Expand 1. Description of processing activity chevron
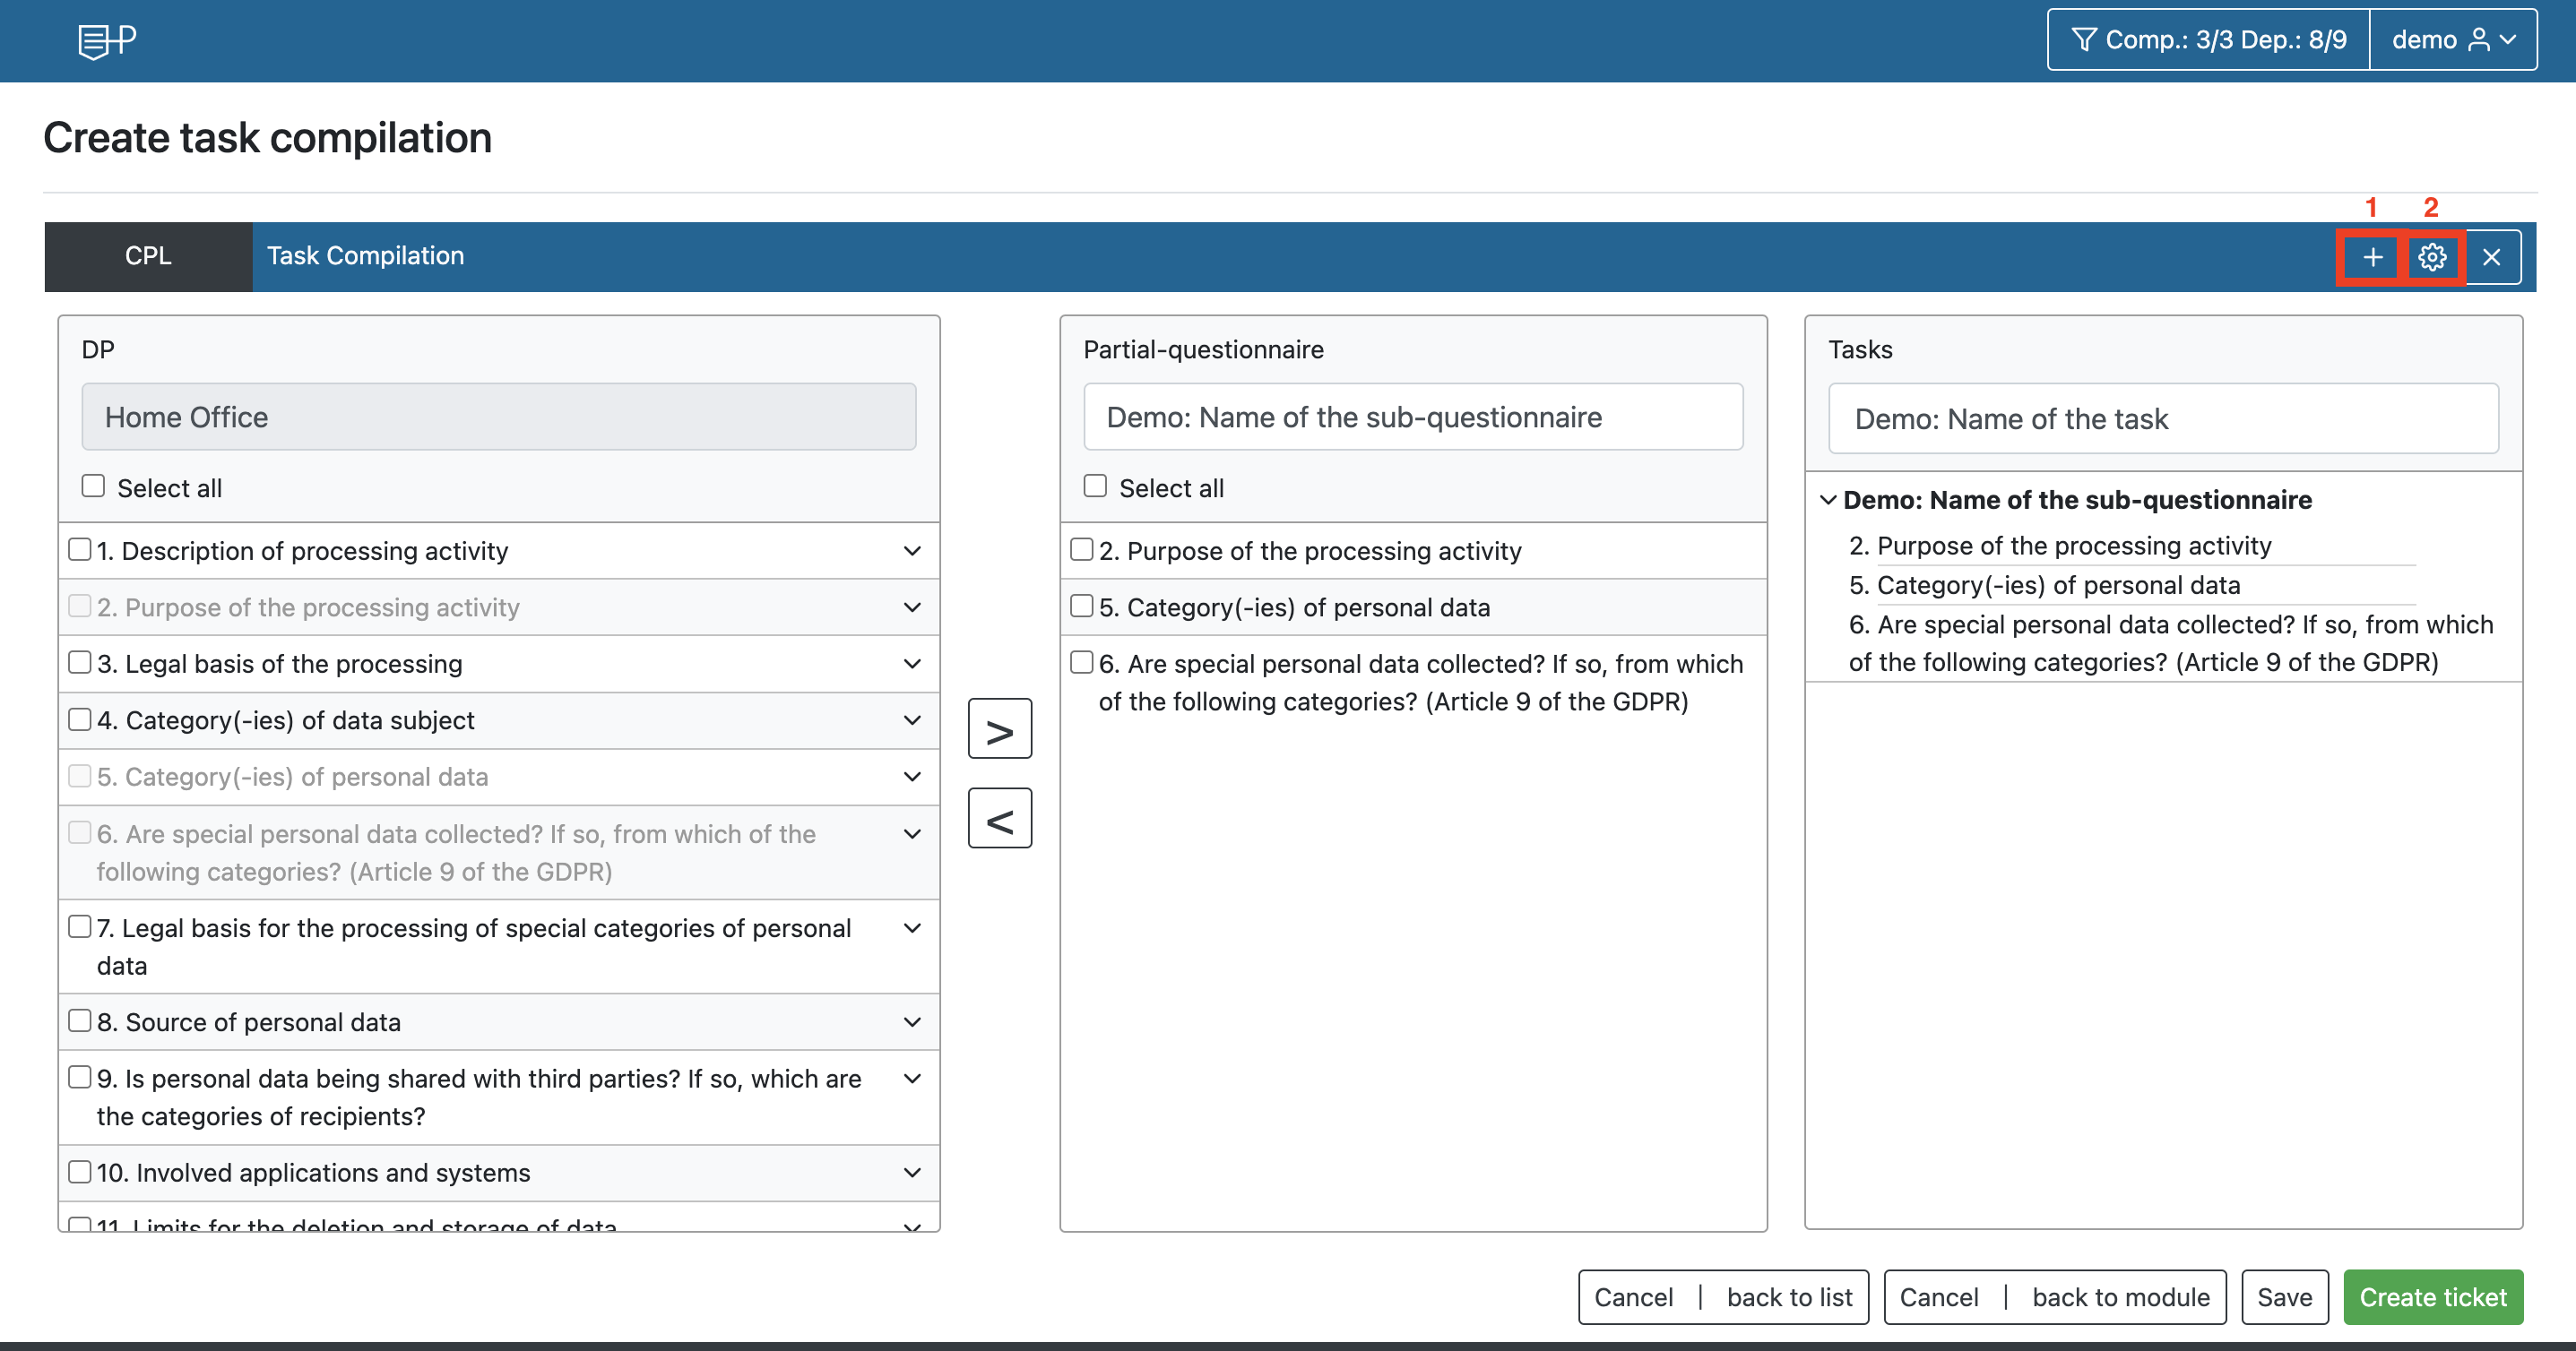Image resolution: width=2576 pixels, height=1351 pixels. click(x=912, y=551)
